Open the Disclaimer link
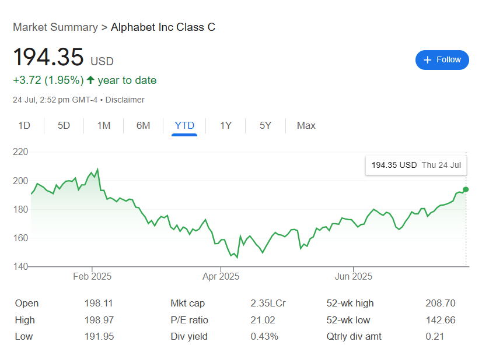 tap(125, 100)
